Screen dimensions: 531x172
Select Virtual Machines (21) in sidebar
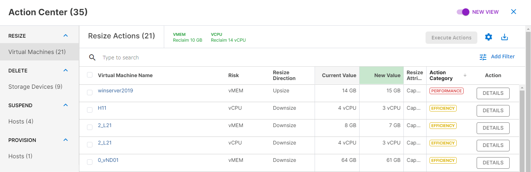point(39,52)
